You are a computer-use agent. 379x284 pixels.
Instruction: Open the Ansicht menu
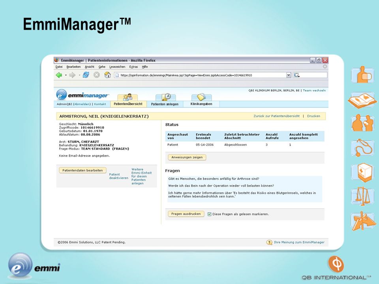coord(90,67)
